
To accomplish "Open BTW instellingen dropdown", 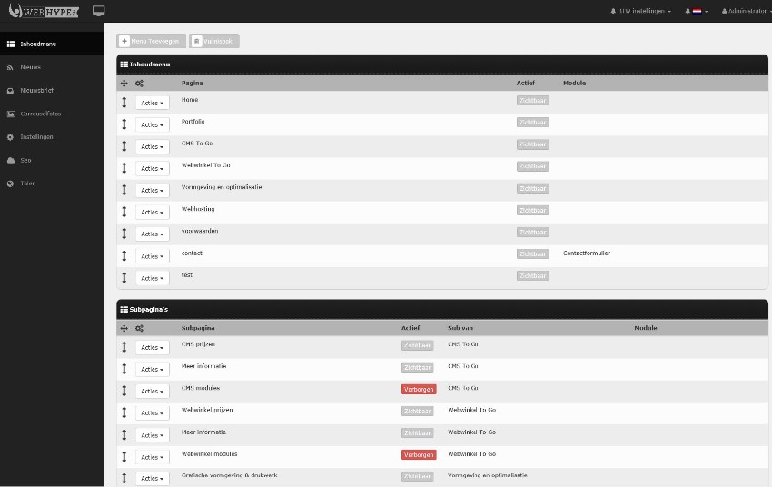I will pos(640,11).
